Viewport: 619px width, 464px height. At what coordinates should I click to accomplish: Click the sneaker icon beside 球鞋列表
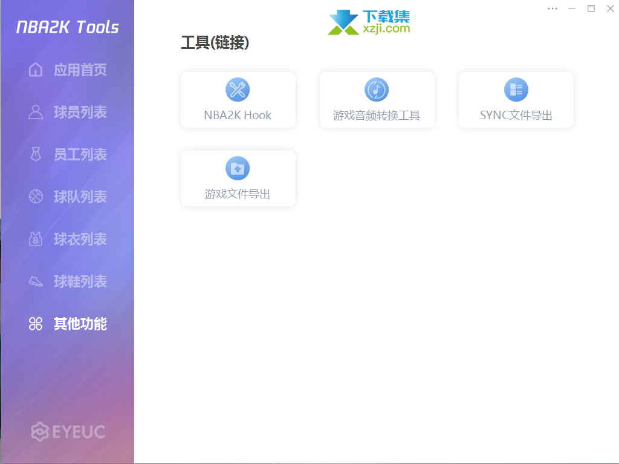(36, 281)
